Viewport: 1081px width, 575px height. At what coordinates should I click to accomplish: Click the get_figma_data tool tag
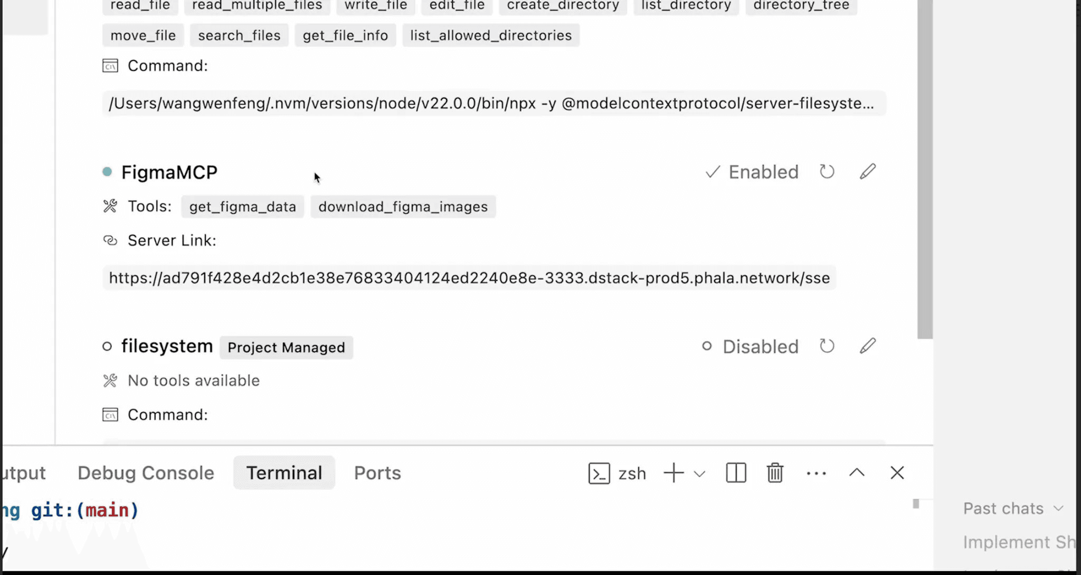(242, 206)
